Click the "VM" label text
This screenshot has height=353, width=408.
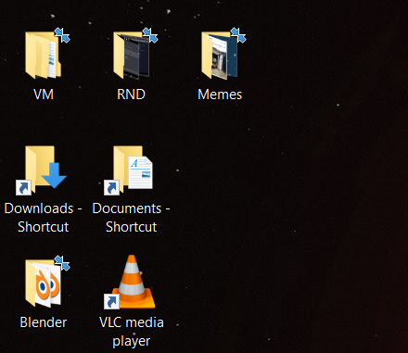click(44, 95)
